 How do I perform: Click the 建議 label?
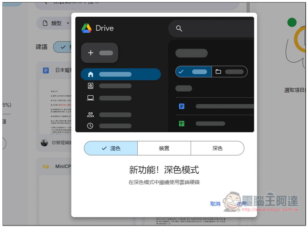[42, 47]
